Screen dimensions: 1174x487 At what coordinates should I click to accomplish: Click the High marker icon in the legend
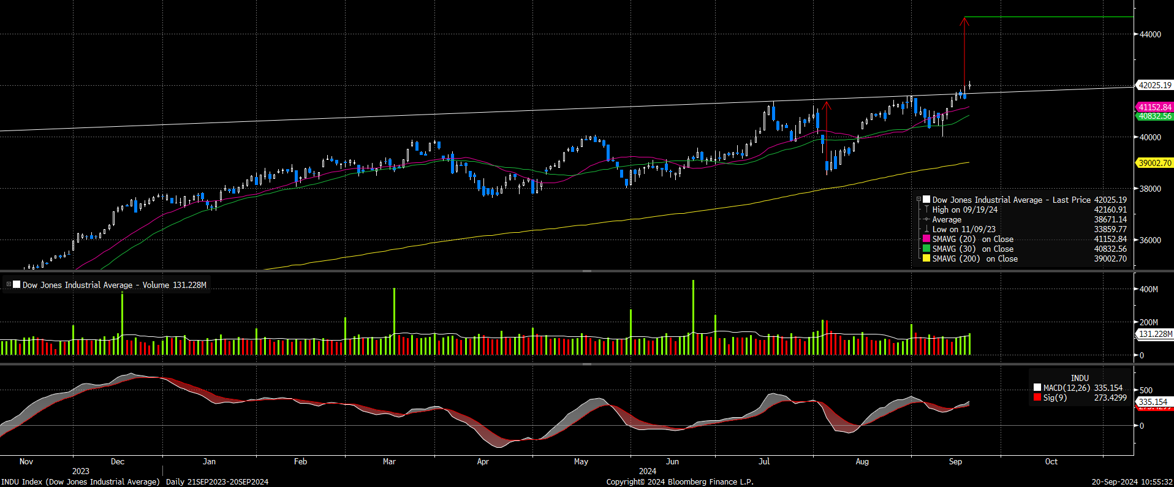tap(926, 210)
